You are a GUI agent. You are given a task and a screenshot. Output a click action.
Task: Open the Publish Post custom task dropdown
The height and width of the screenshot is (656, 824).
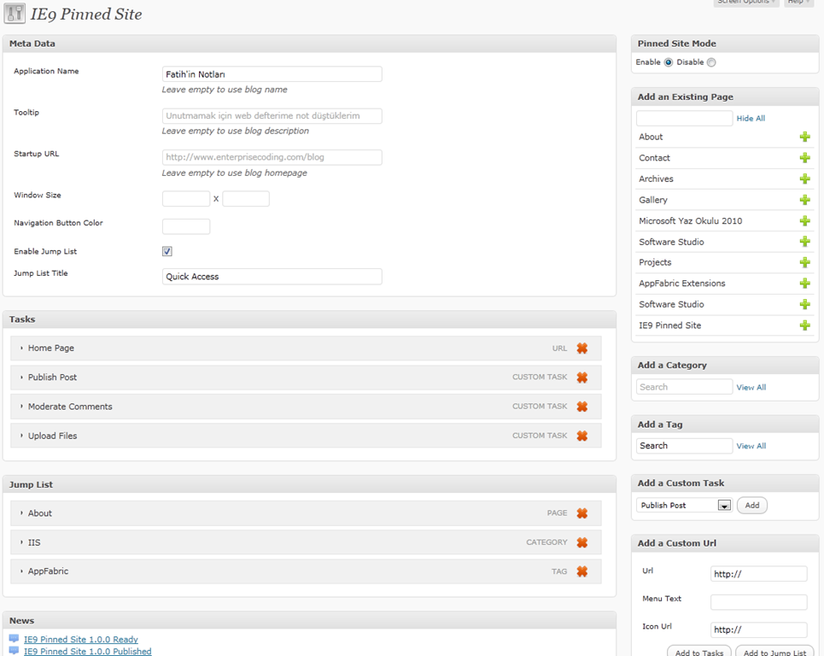684,505
